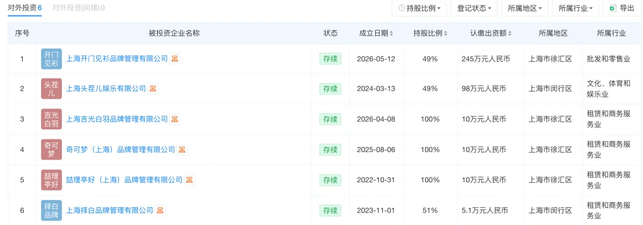Open the 登记状态 filter dropdown

coord(474,8)
